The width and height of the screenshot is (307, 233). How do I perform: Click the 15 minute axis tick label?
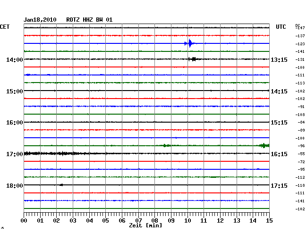pos(269,221)
